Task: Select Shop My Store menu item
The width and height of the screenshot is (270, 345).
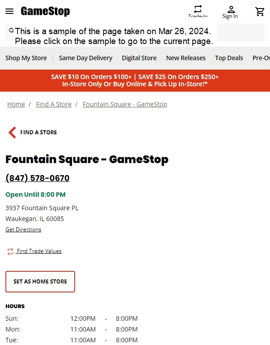Action: click(26, 58)
